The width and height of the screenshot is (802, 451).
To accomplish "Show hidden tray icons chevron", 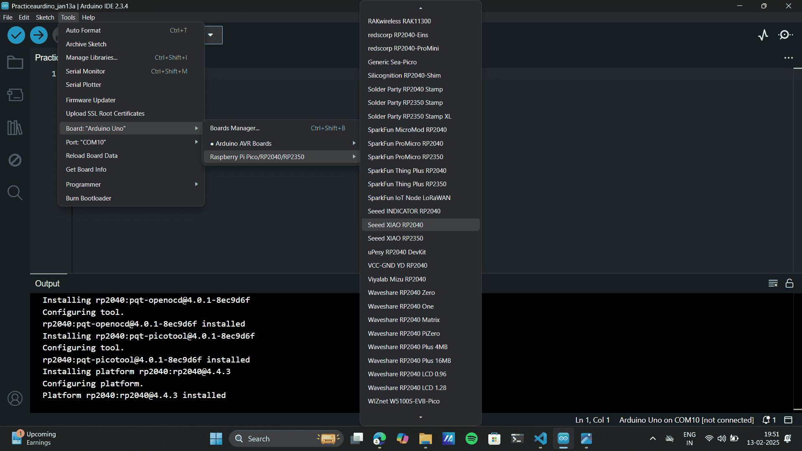I will pyautogui.click(x=652, y=438).
